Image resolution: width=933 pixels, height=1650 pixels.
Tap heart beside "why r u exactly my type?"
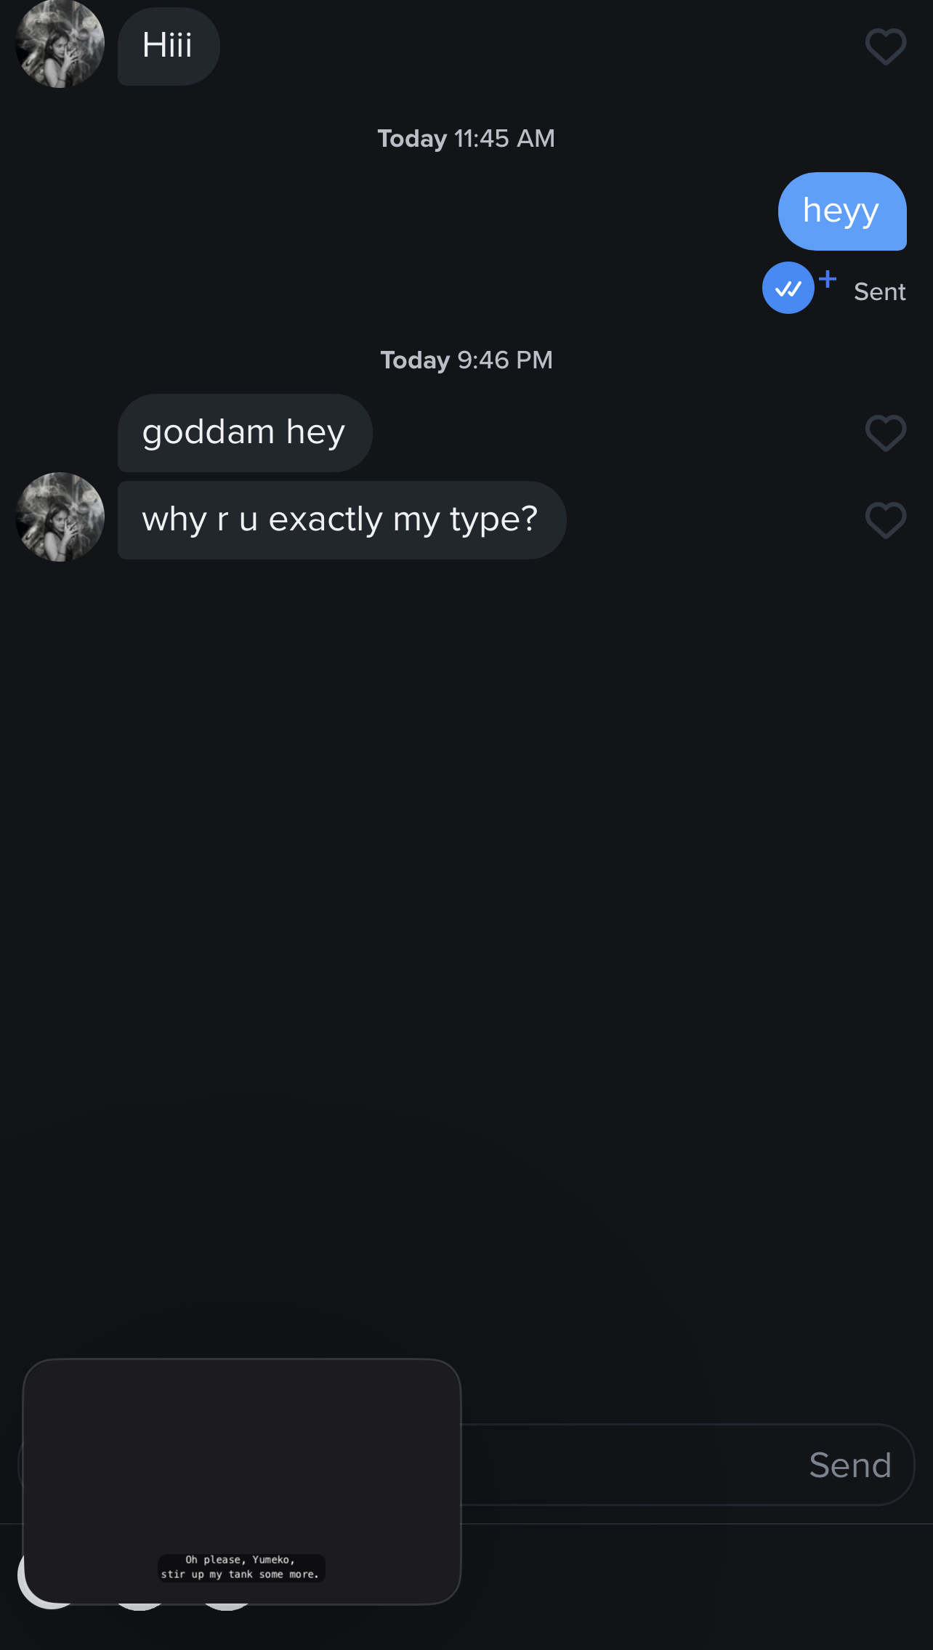pos(885,520)
